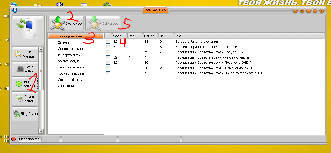The width and height of the screenshot is (331, 153).
Task: Click Offset value 43 in first row
Action: (146, 42)
